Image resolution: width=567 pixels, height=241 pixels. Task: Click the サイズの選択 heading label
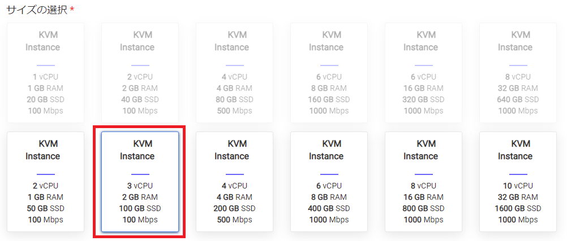tap(37, 10)
